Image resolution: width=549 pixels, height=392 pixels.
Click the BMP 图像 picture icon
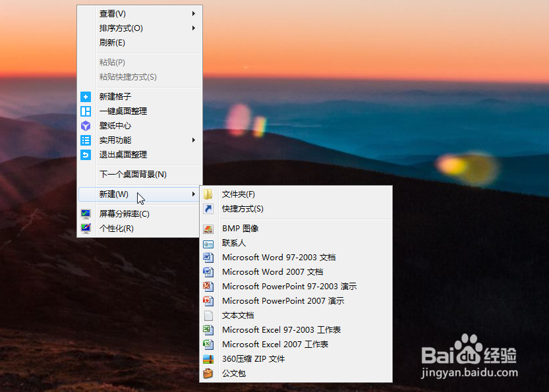[208, 229]
